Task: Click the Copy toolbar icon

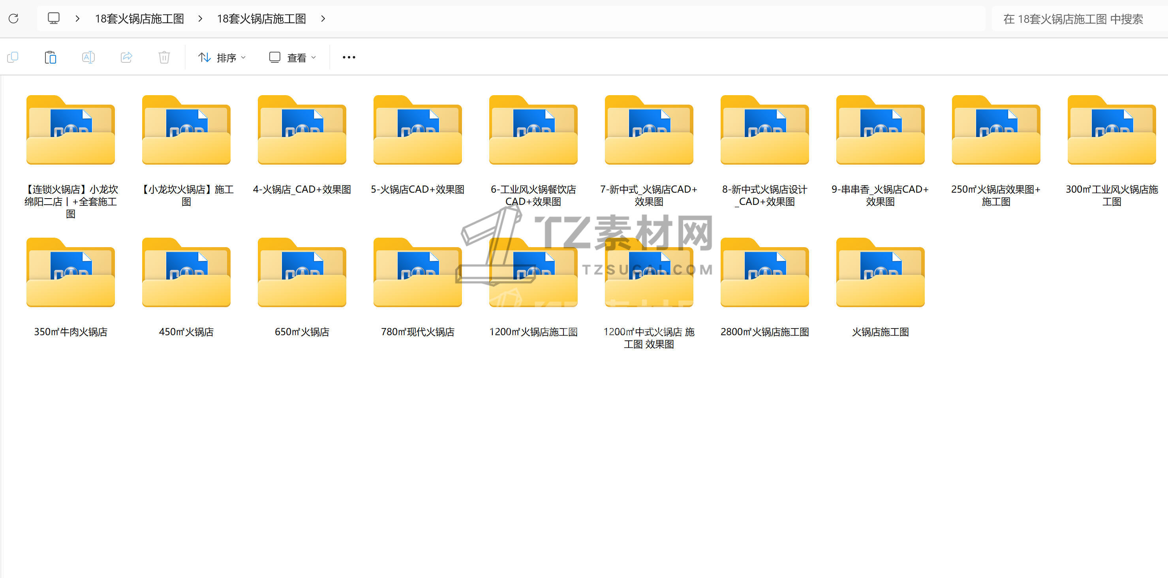Action: click(x=13, y=58)
